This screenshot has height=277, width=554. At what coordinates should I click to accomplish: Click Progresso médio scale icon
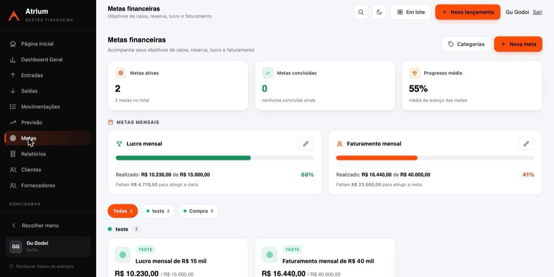point(415,73)
